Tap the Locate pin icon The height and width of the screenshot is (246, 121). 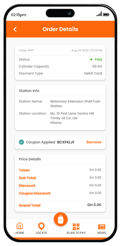(41, 226)
